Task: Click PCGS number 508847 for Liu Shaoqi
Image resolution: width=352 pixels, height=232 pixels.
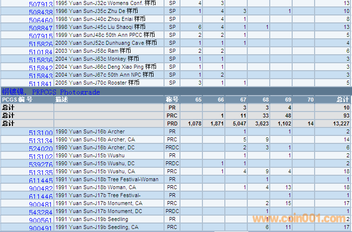Action: [x=40, y=28]
